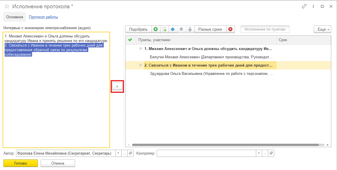Image resolution: width=337 pixels, height=170 pixels.
Task: Click scrollbar left arrow in table
Action: 129,145
